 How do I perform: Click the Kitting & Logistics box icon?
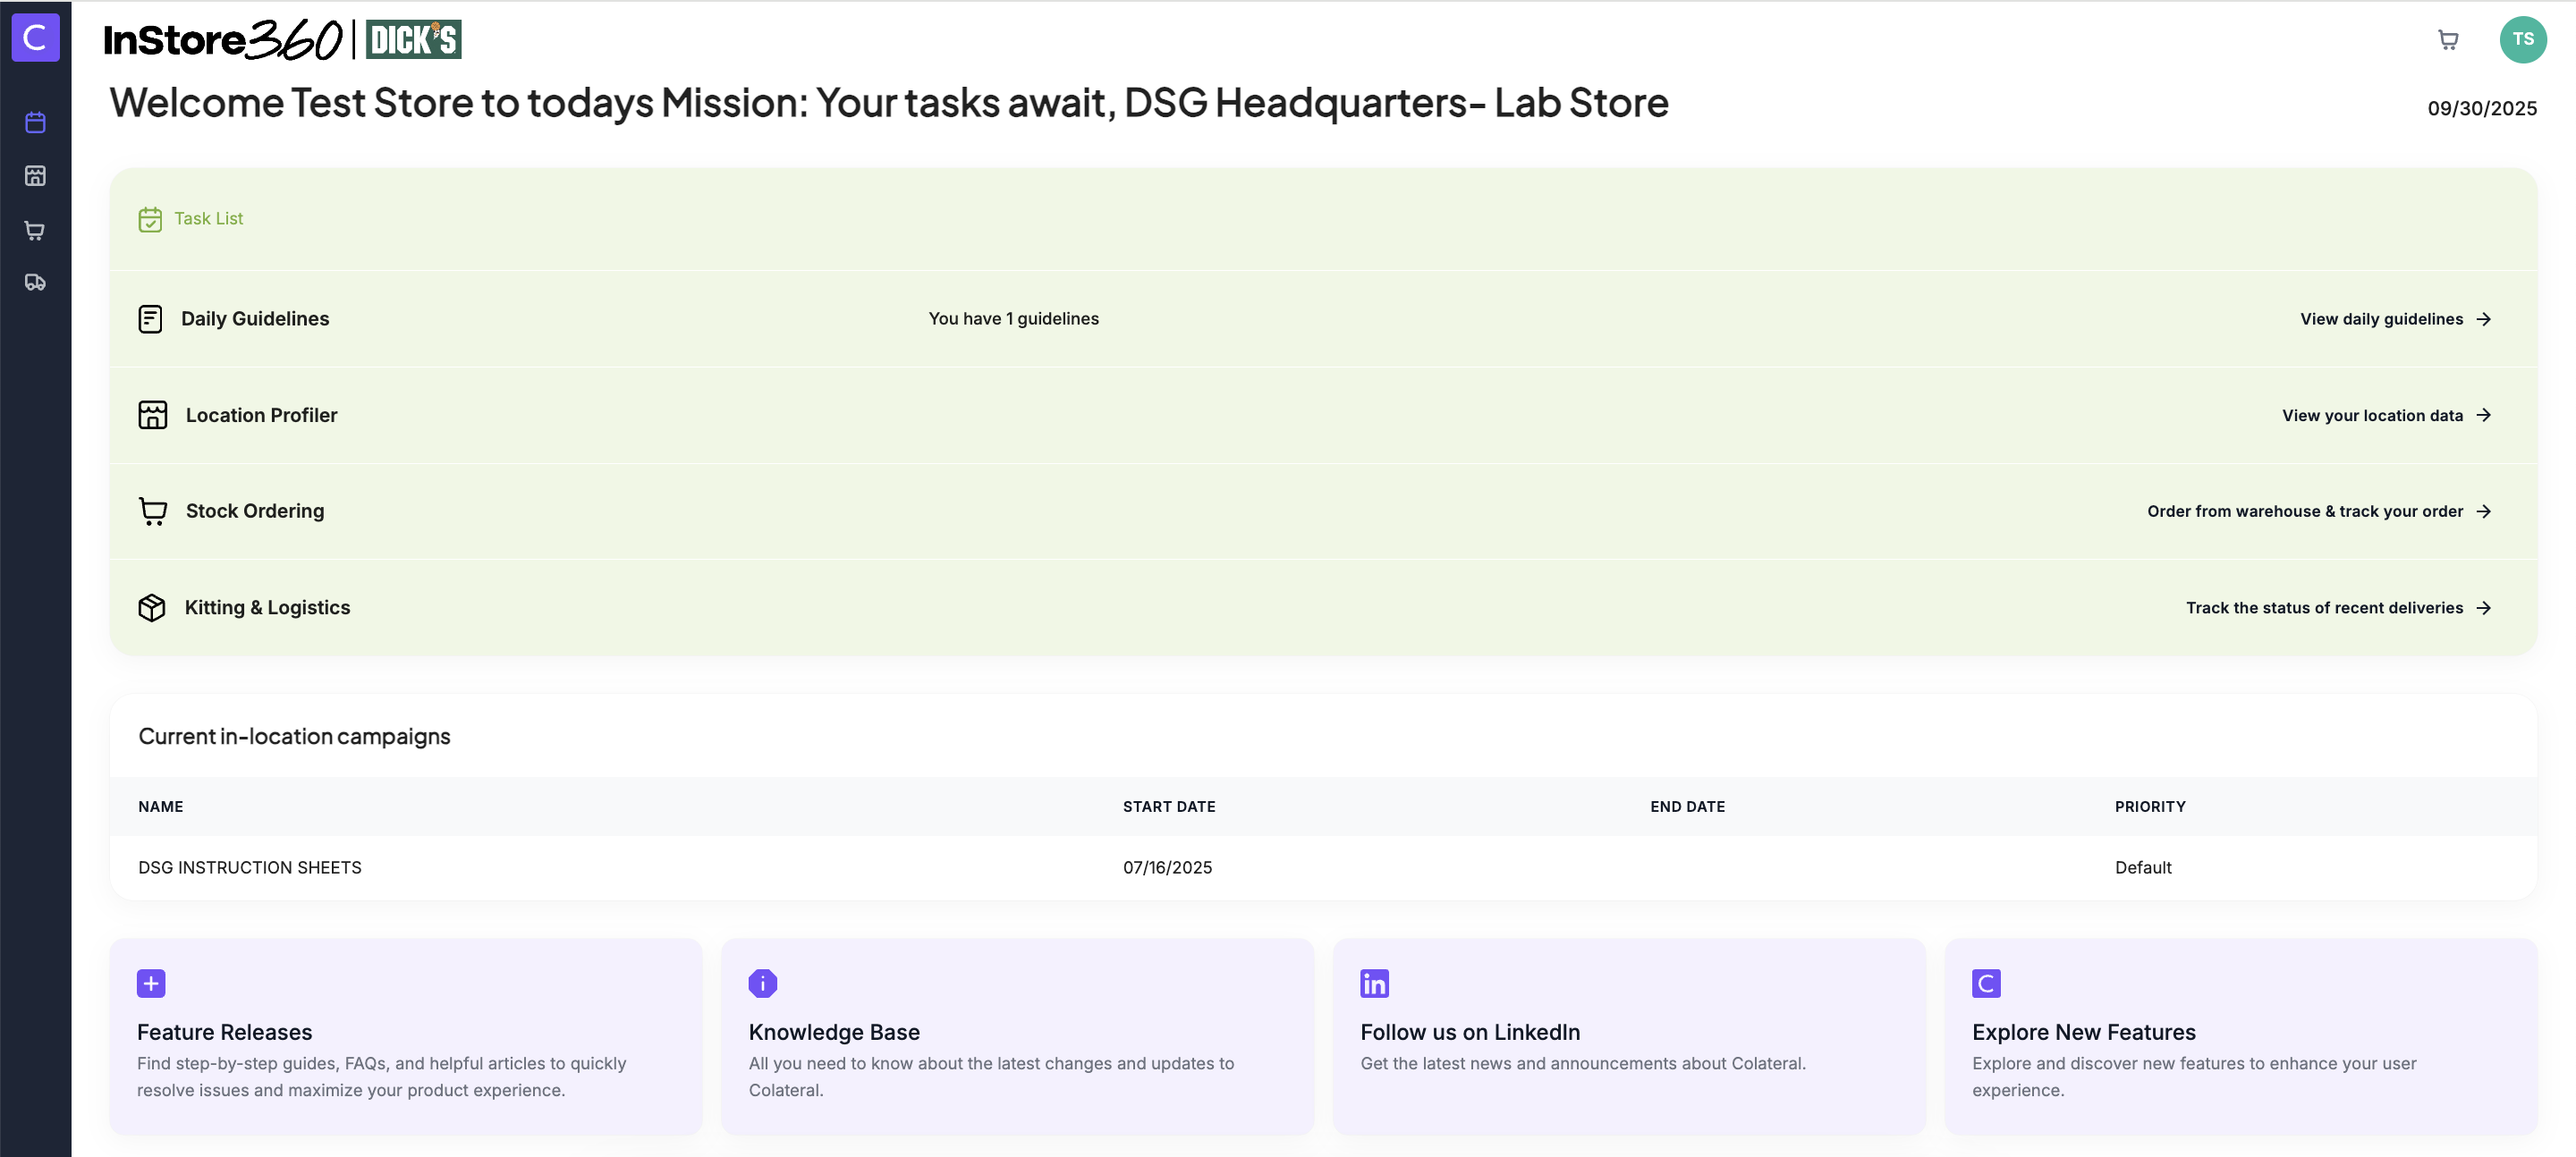[152, 607]
